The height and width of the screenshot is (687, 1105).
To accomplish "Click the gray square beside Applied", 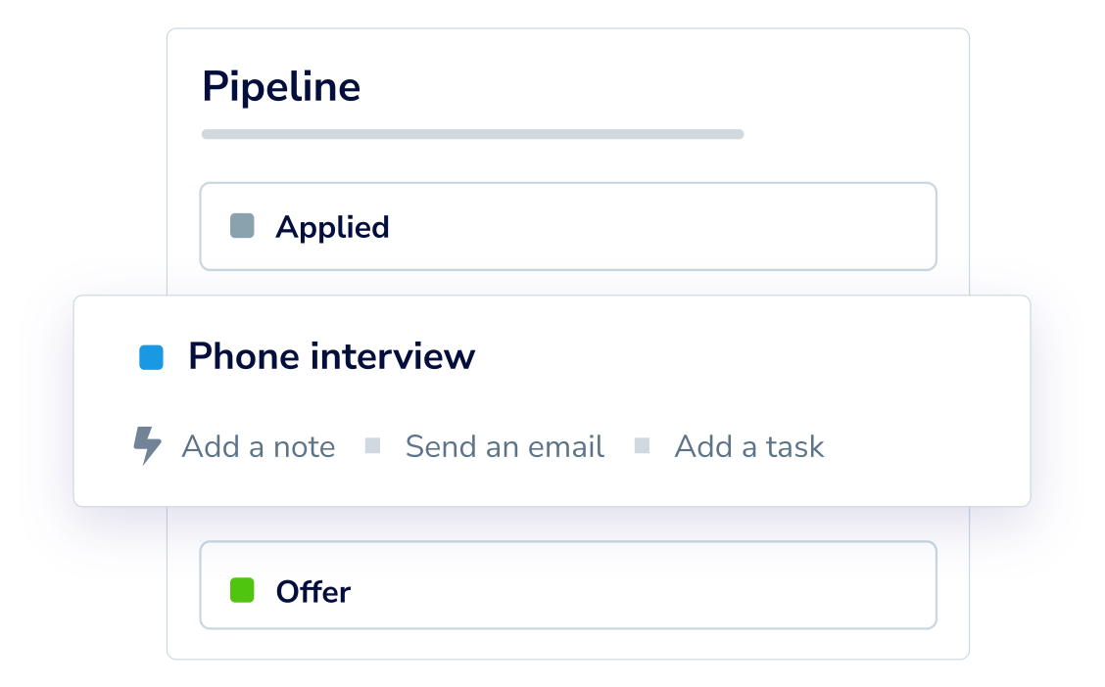I will pos(242,226).
